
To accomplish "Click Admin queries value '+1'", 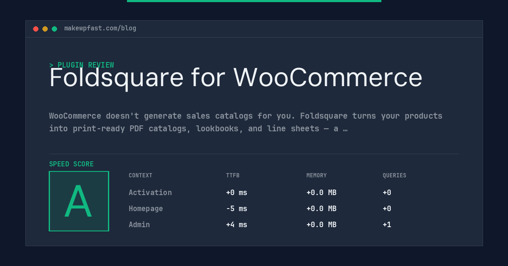I will (x=387, y=225).
